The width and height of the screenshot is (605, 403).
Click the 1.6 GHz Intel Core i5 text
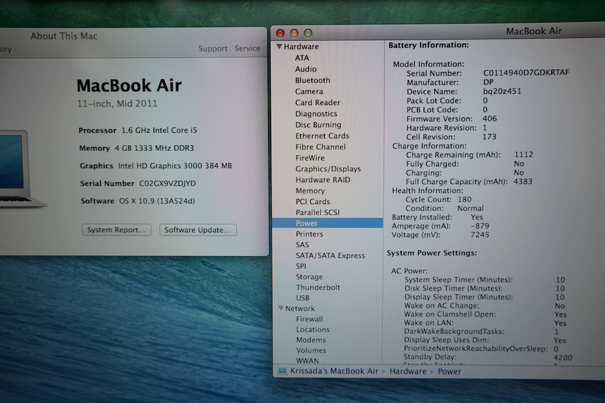point(160,130)
